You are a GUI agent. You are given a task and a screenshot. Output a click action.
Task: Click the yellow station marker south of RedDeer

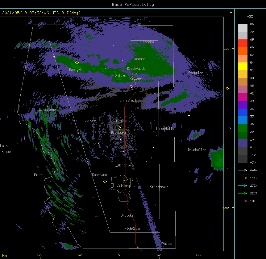tap(131, 86)
